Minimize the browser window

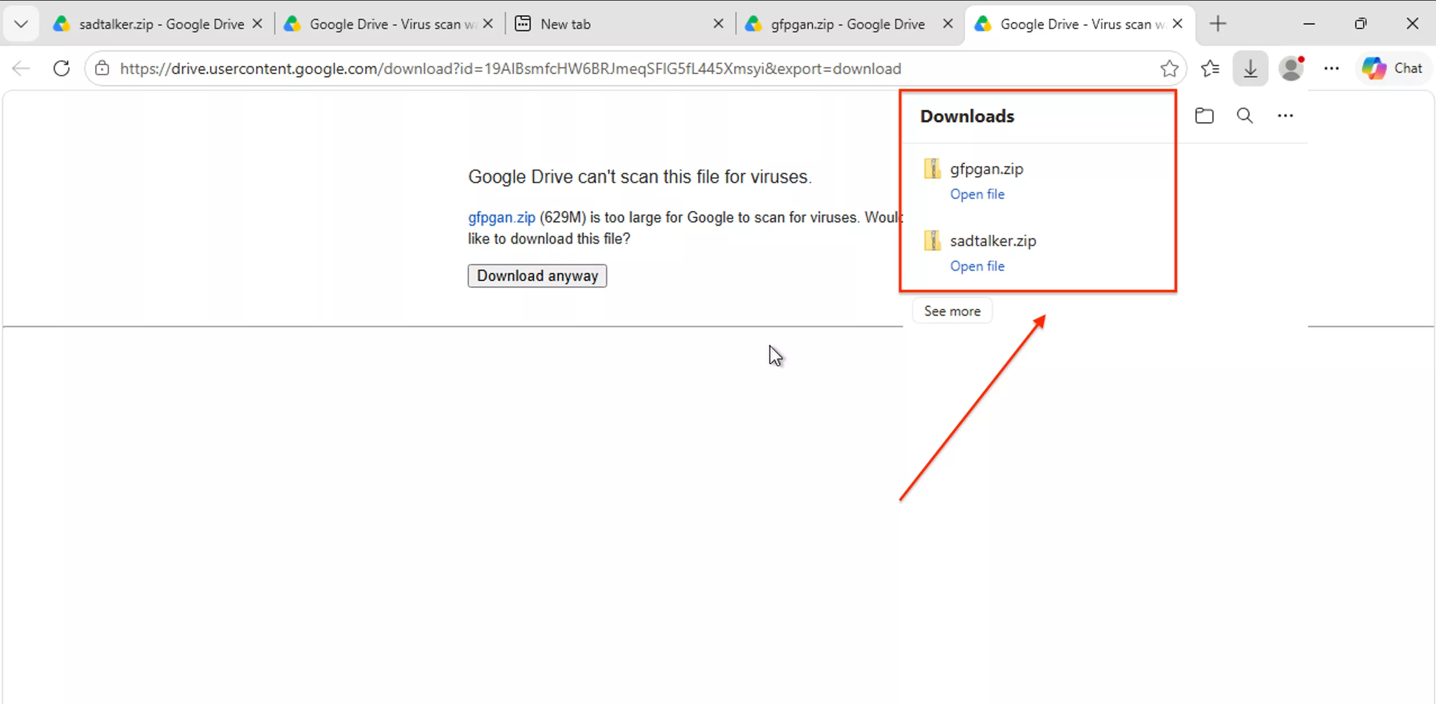pos(1309,24)
